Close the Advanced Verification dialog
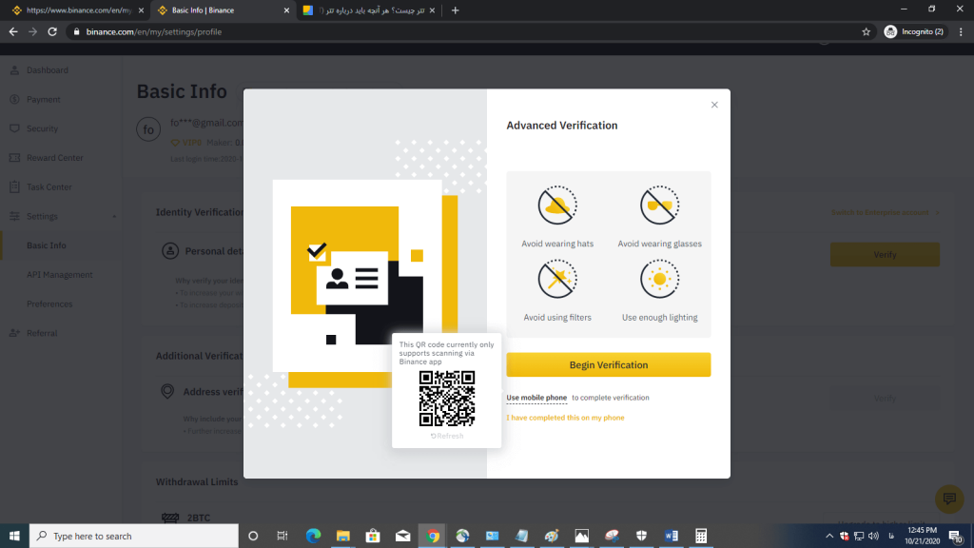 [714, 105]
